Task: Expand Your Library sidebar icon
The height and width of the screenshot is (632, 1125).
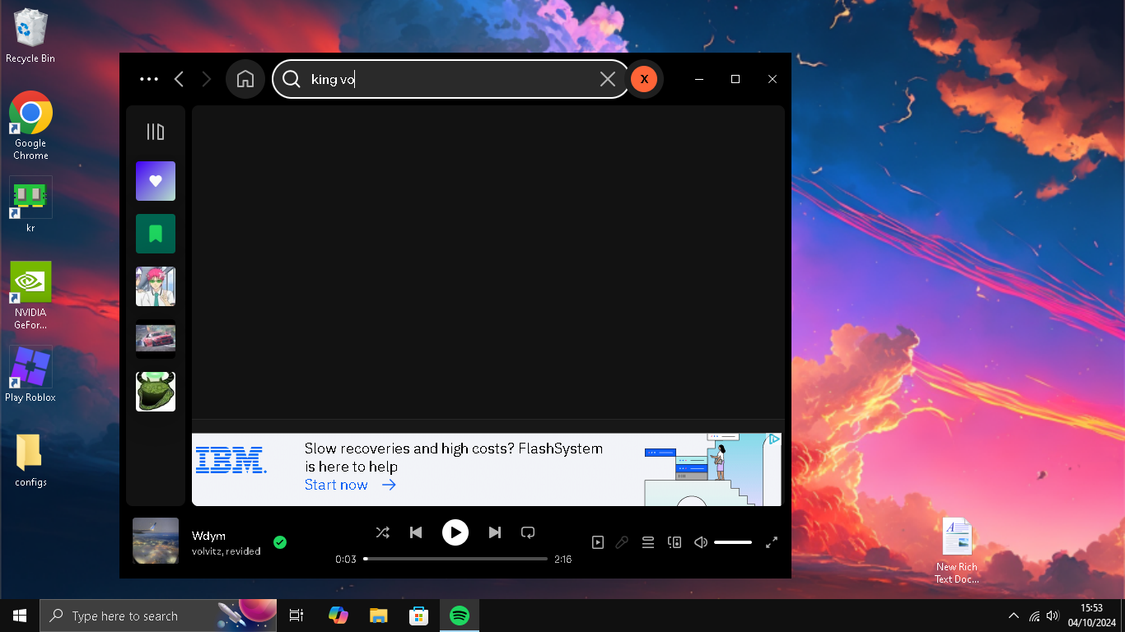Action: tap(156, 132)
